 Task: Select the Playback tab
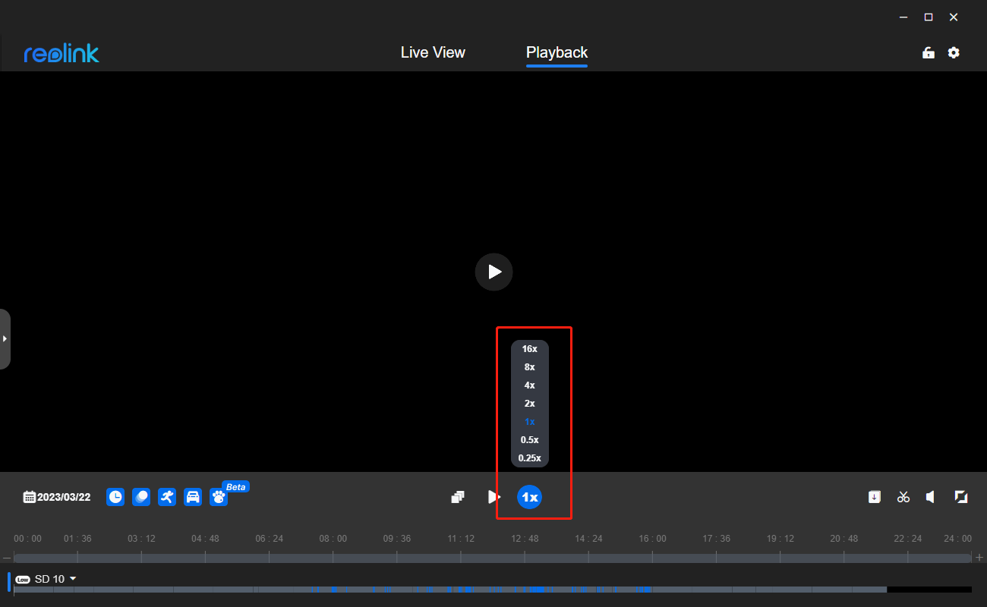[557, 52]
